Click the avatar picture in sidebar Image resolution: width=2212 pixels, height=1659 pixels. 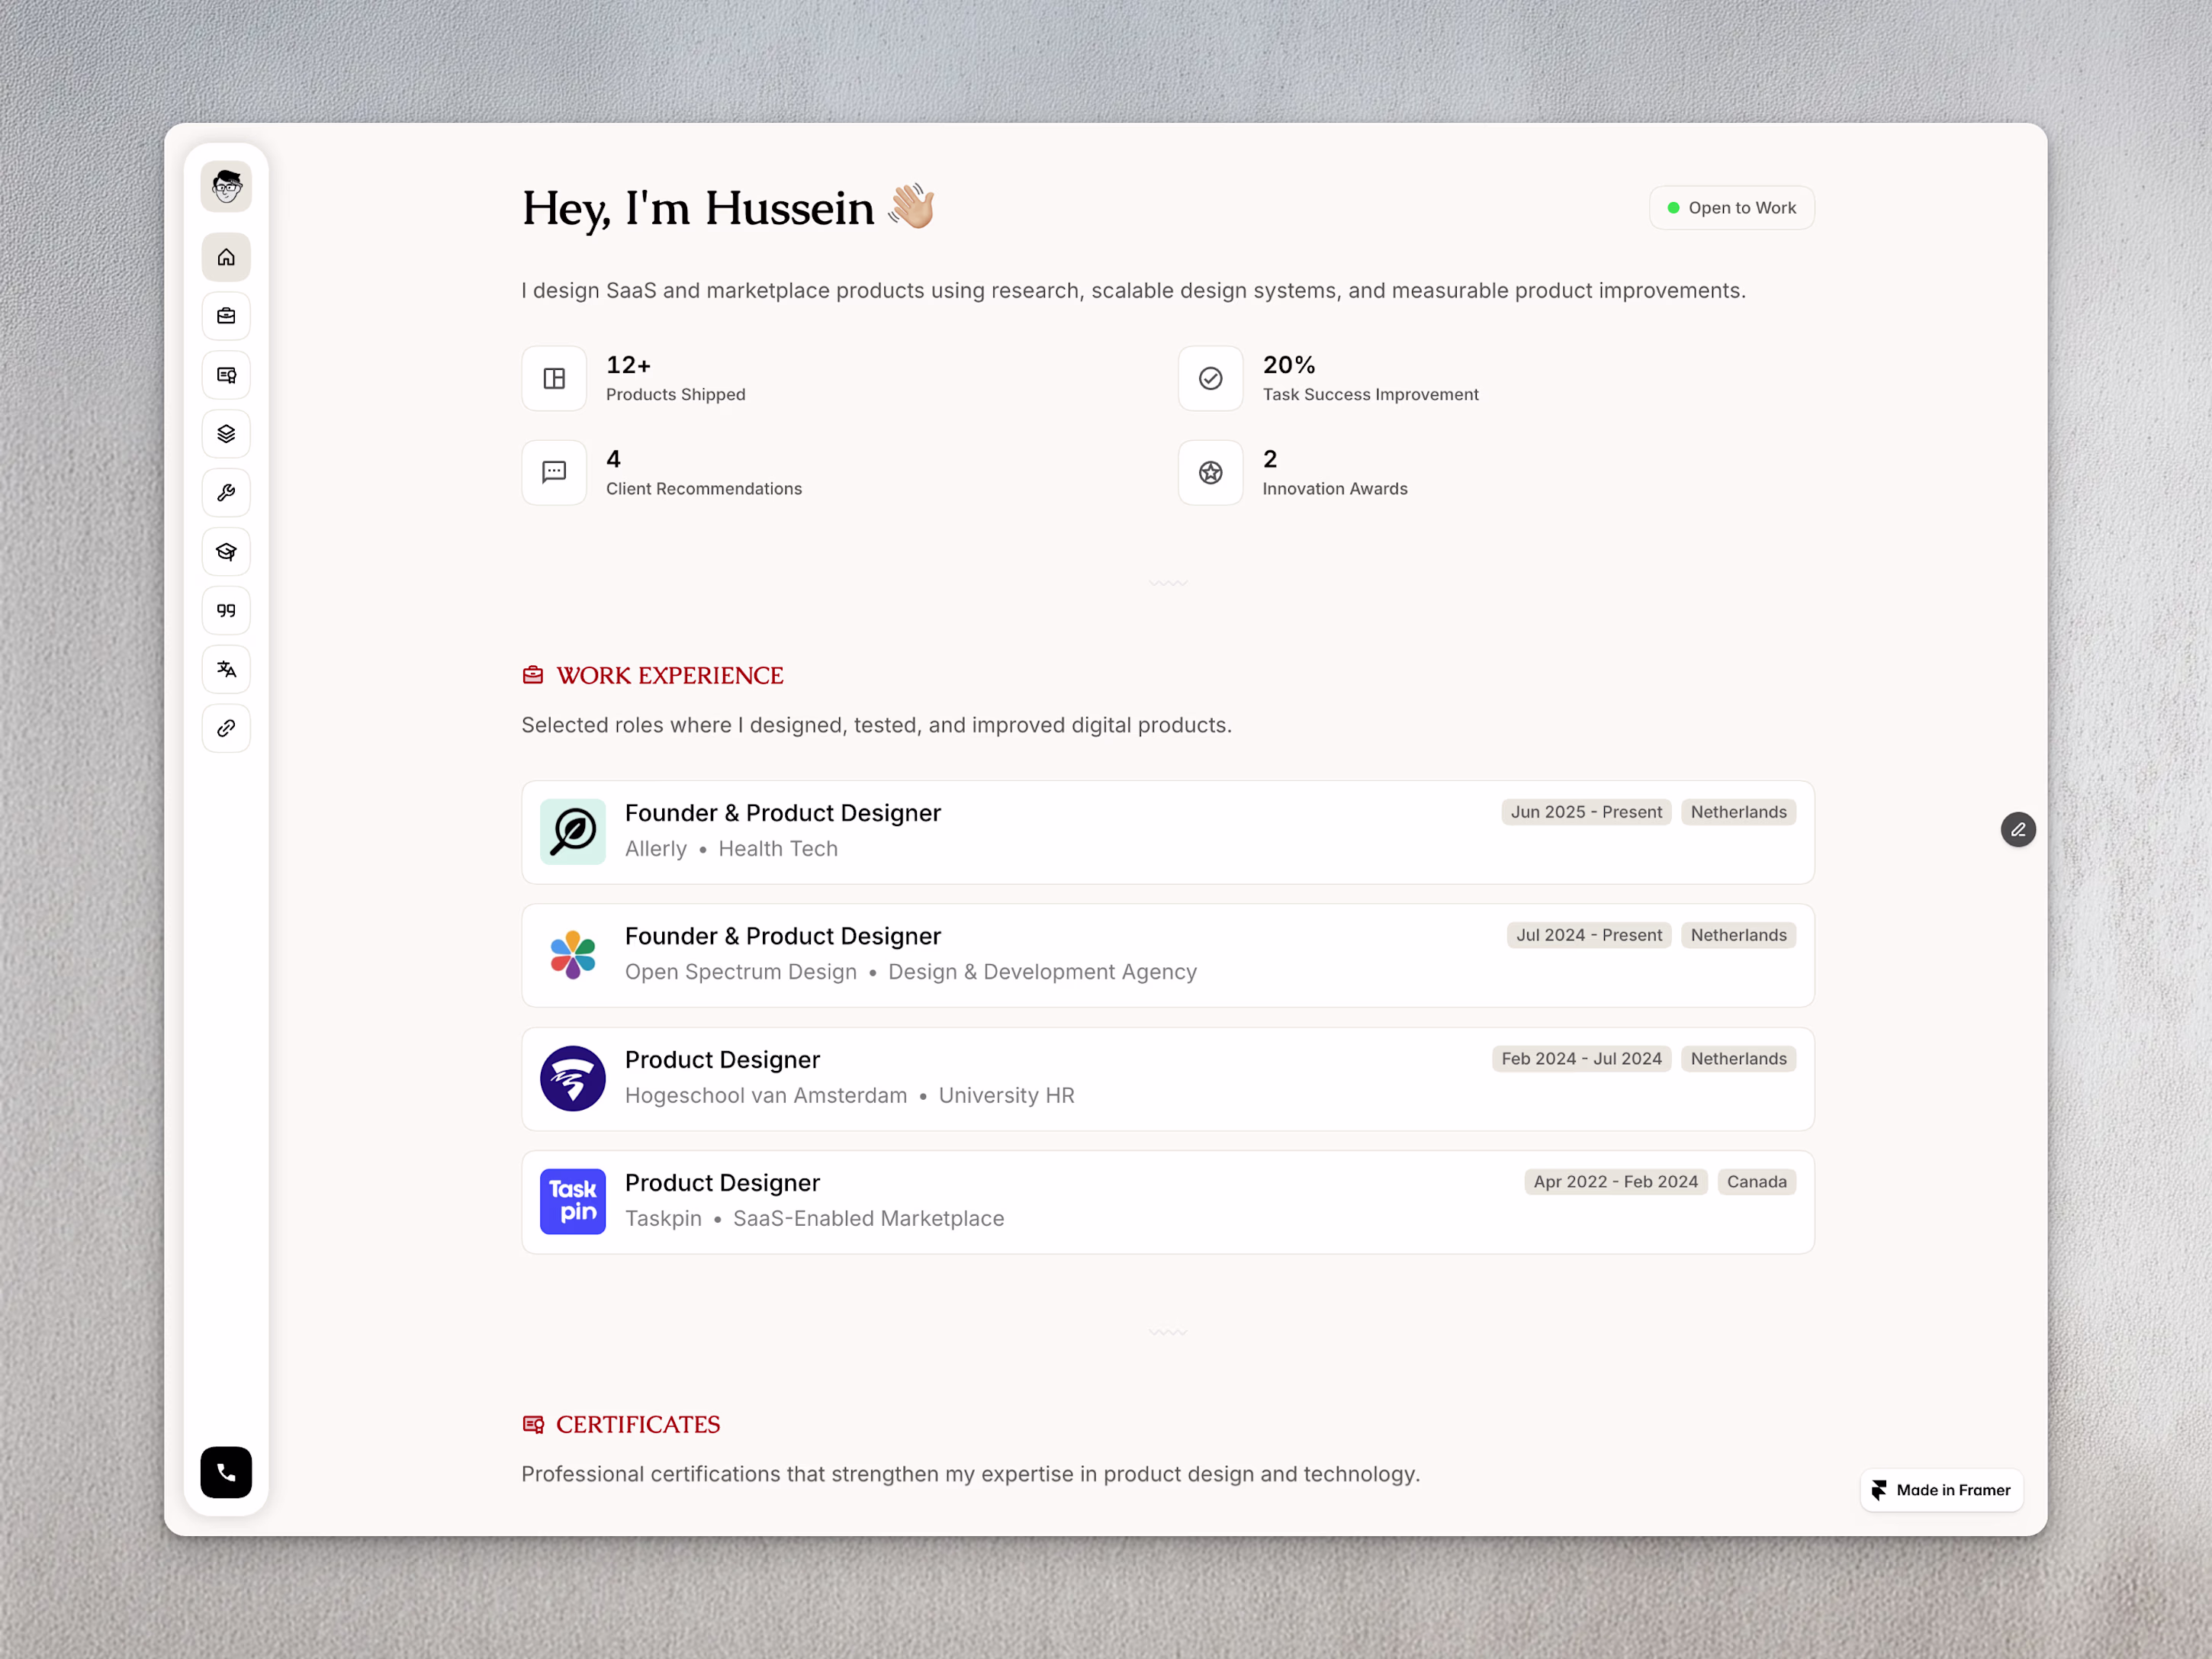(226, 187)
